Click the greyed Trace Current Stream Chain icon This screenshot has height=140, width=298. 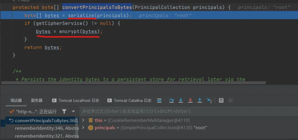coord(230,100)
